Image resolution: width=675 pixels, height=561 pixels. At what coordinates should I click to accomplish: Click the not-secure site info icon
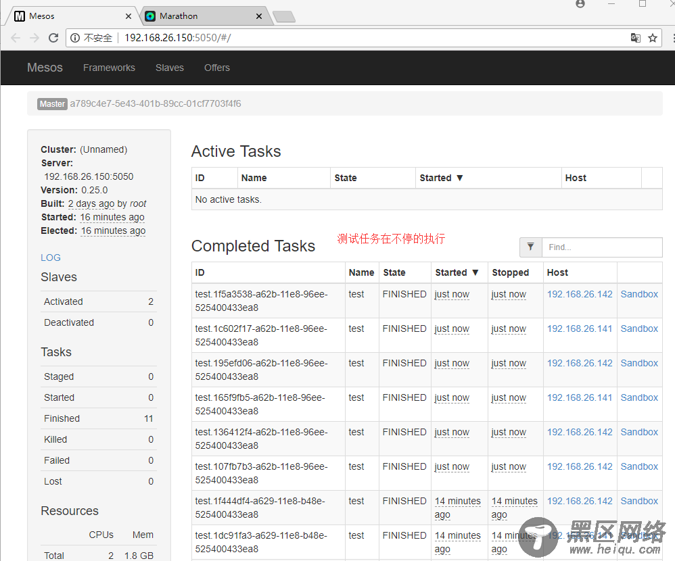(x=75, y=38)
